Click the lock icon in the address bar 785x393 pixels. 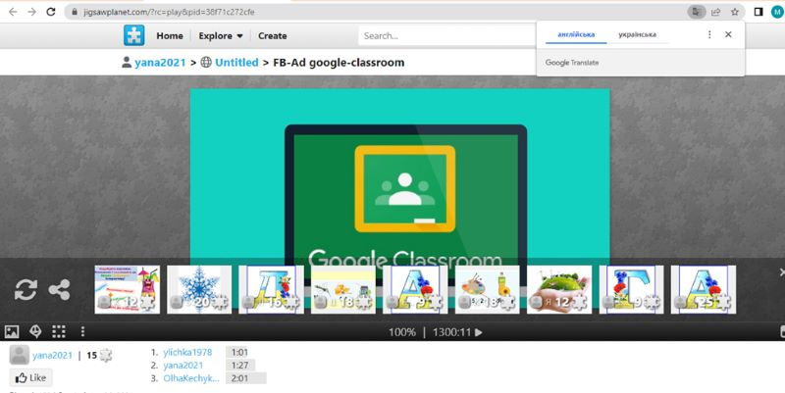pyautogui.click(x=75, y=12)
